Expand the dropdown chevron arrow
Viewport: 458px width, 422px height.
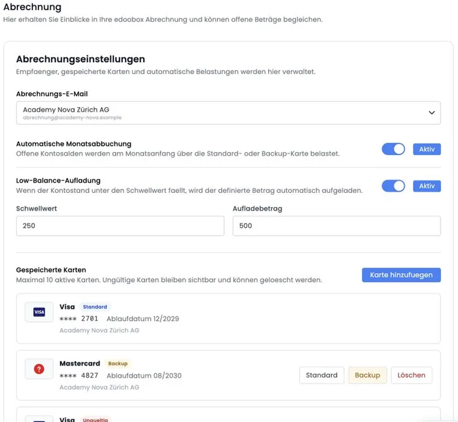431,113
